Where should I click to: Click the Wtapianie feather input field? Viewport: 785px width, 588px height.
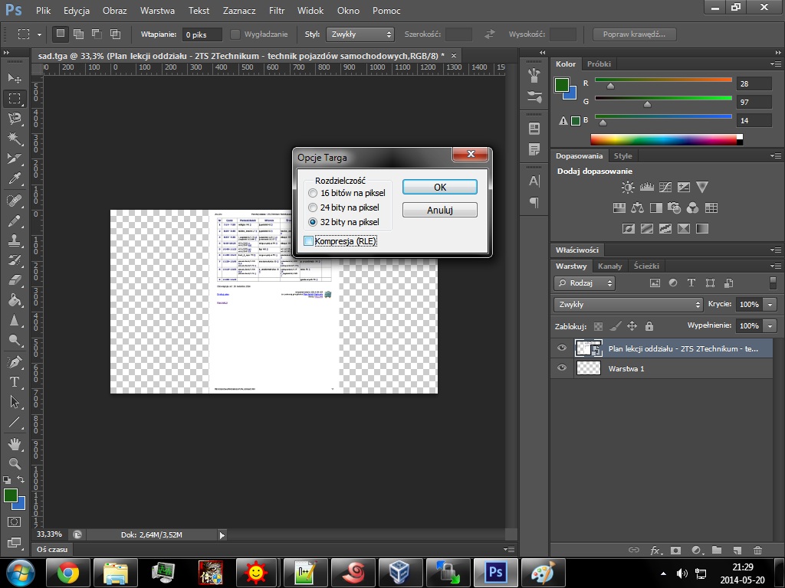202,34
